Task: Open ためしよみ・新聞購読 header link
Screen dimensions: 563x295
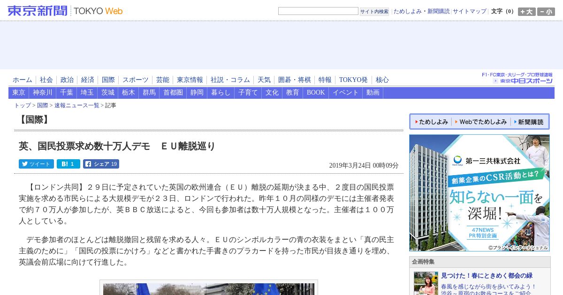Action: 421,11
